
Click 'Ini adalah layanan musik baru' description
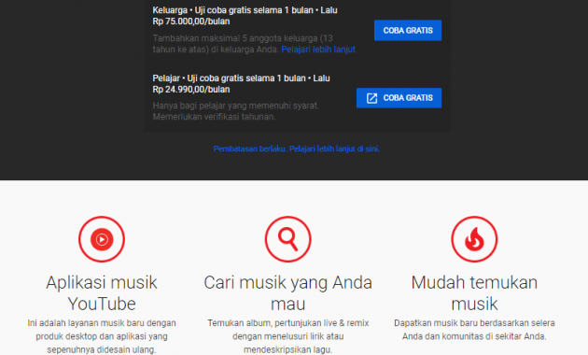click(x=102, y=336)
